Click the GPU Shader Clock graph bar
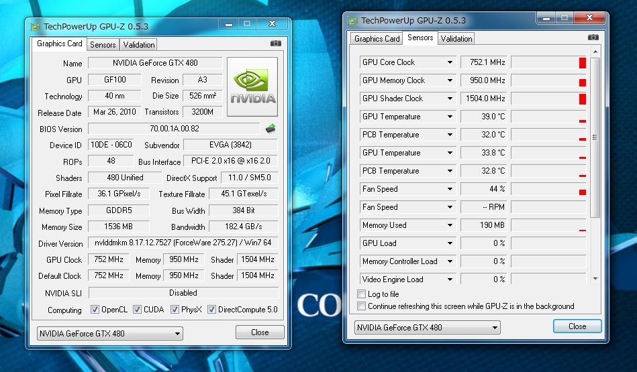637x372 pixels. (x=548, y=99)
